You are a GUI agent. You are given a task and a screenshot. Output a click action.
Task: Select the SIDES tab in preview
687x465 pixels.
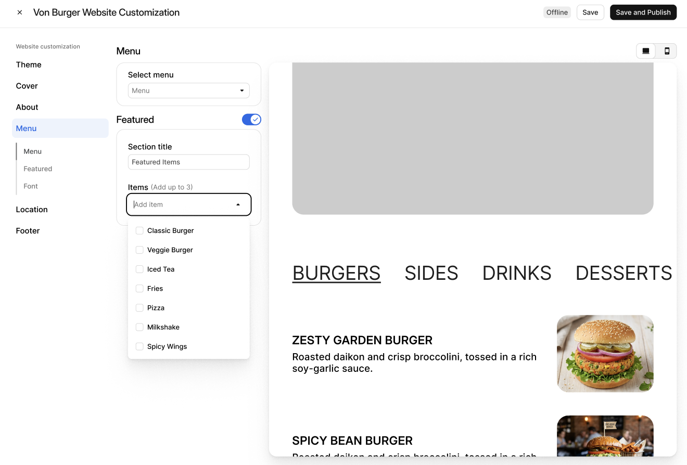pyautogui.click(x=431, y=273)
